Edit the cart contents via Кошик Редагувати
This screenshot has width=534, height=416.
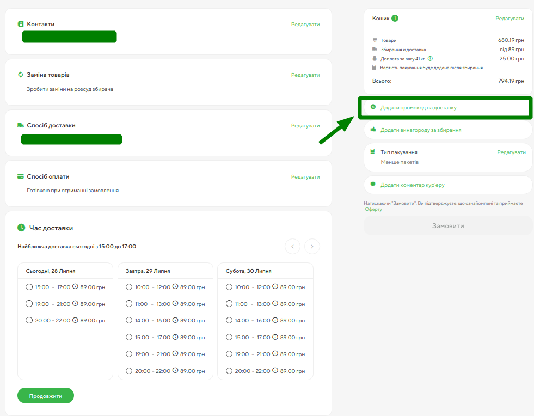(x=510, y=19)
